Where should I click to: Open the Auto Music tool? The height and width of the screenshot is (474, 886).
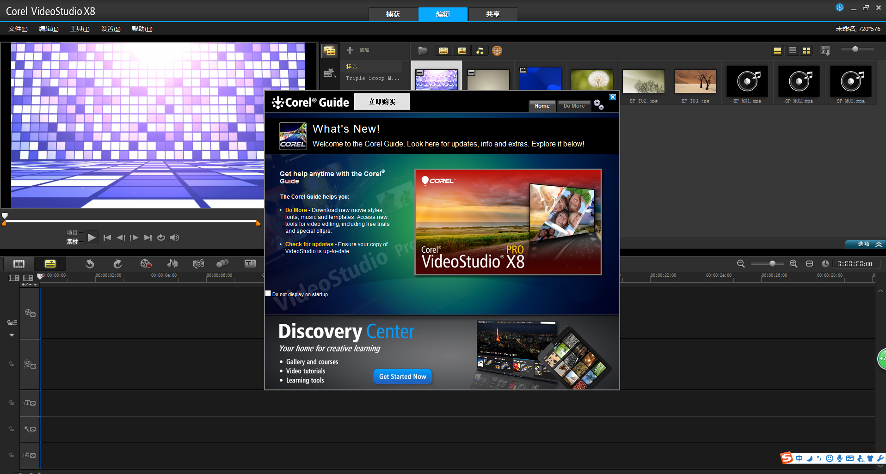(198, 264)
